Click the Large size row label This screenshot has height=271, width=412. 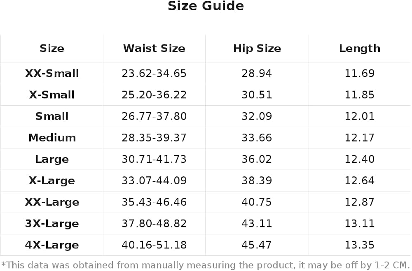click(52, 160)
